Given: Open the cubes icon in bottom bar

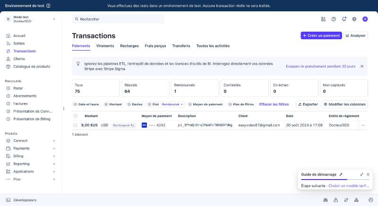Looking at the screenshot, I should 356,200.
